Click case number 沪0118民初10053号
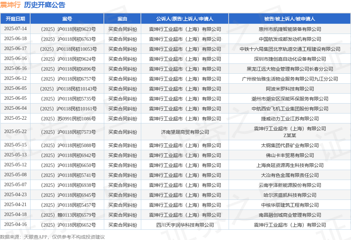 click(x=67, y=49)
